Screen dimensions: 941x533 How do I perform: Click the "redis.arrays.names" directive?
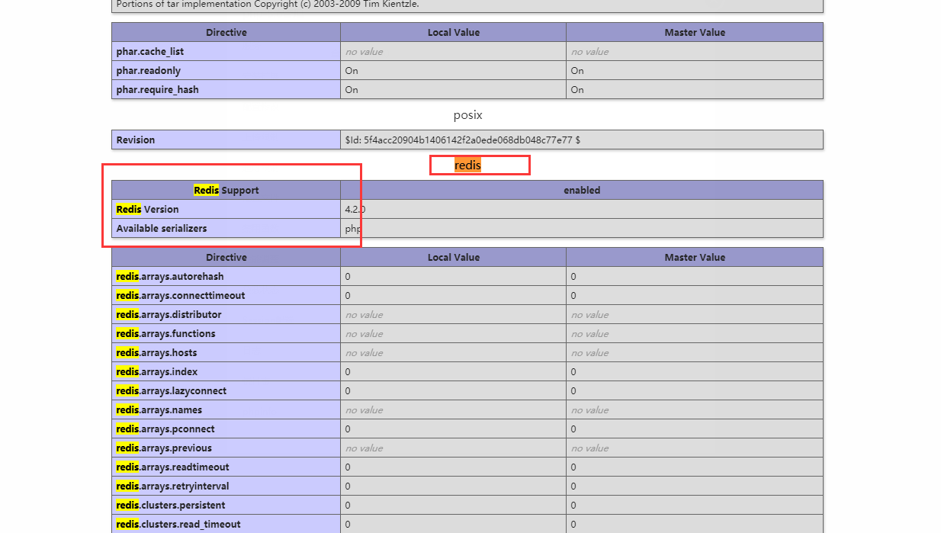[159, 410]
